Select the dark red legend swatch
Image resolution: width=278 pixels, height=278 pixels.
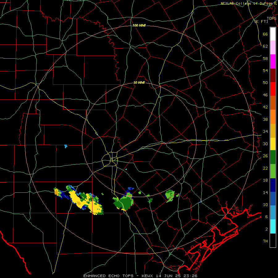273,75
